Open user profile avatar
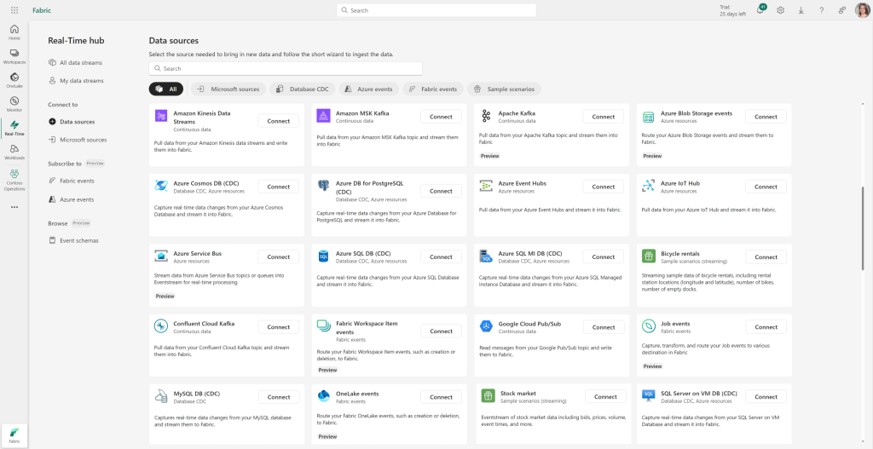This screenshot has height=449, width=873. (861, 10)
